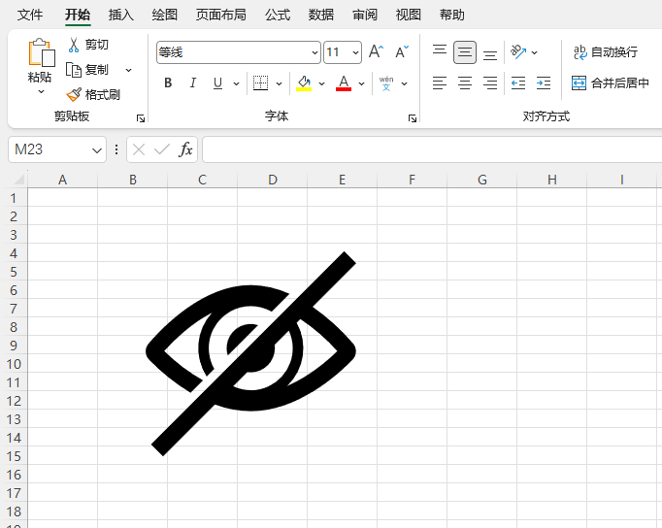The width and height of the screenshot is (662, 528).
Task: Open font color palette arrow
Action: click(361, 83)
